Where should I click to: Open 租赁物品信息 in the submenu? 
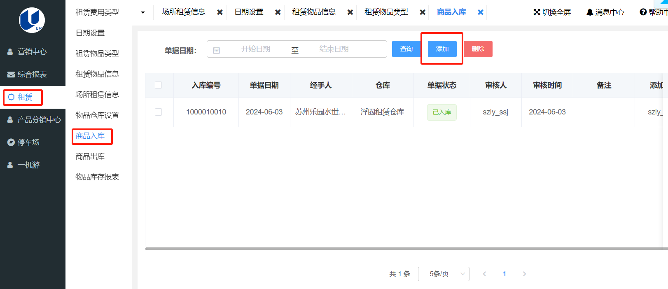click(x=97, y=74)
